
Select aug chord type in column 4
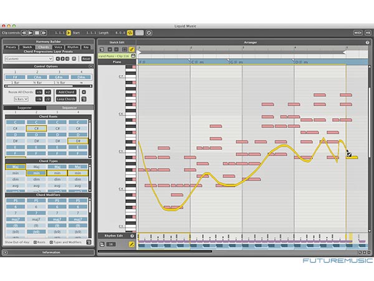click(x=78, y=185)
